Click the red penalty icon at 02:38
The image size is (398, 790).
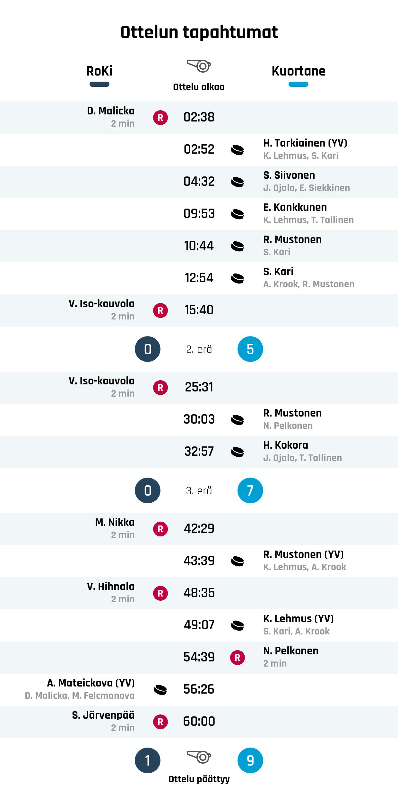point(160,118)
